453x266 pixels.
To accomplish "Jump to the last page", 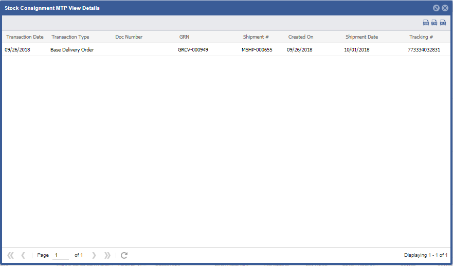I will (107, 255).
